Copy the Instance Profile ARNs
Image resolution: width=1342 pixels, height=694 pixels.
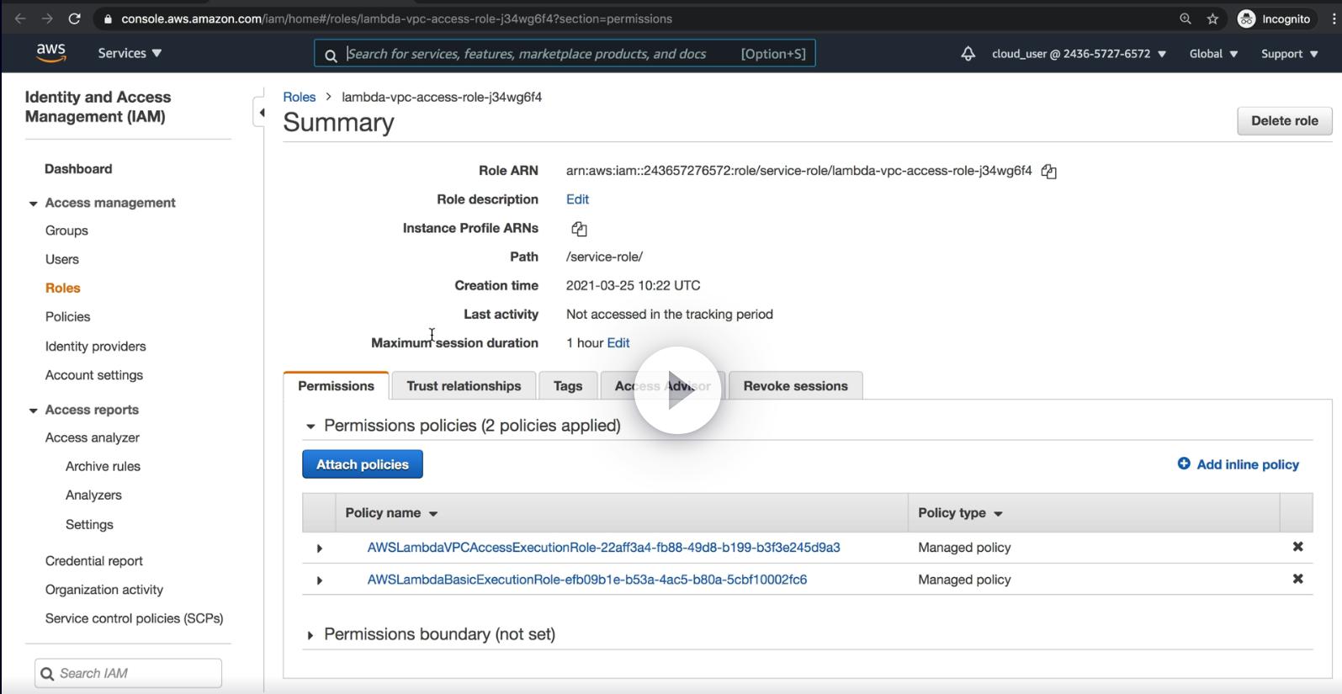[x=579, y=229]
